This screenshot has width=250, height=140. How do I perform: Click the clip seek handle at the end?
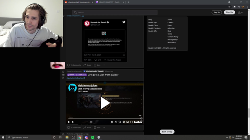(141, 118)
